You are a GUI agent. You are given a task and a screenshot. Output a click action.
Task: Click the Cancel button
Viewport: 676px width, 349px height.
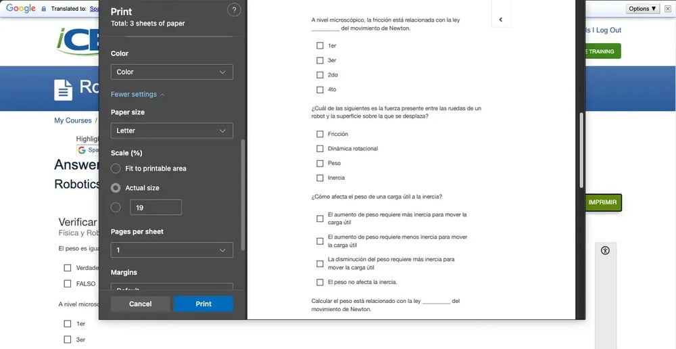pos(140,304)
